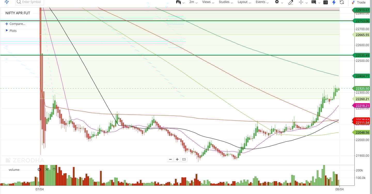372x194 pixels.
Task: Click the Trade button
Action: pos(359,2)
